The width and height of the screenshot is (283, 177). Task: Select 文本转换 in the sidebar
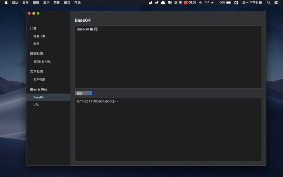pyautogui.click(x=39, y=80)
